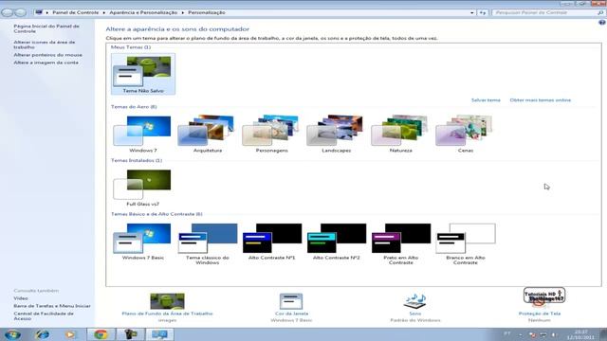The height and width of the screenshot is (341, 607).
Task: Open Google Chrome from taskbar
Action: coord(101,334)
